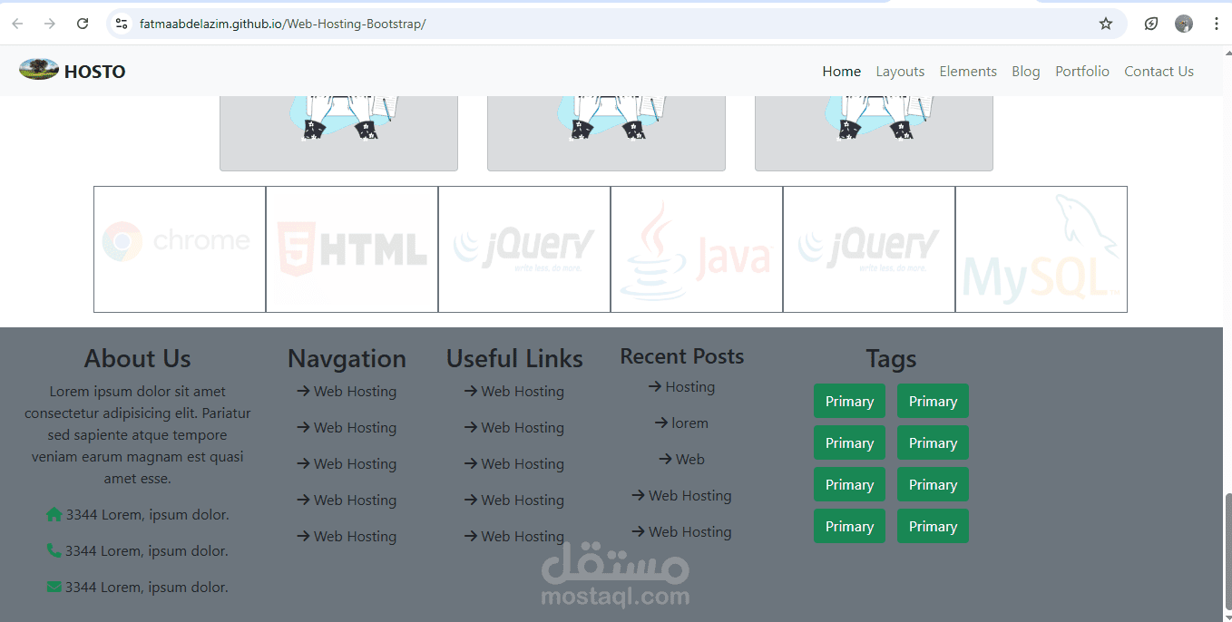Click the Lorem ipsum About Us paragraph
Image resolution: width=1232 pixels, height=622 pixels.
pyautogui.click(x=138, y=434)
